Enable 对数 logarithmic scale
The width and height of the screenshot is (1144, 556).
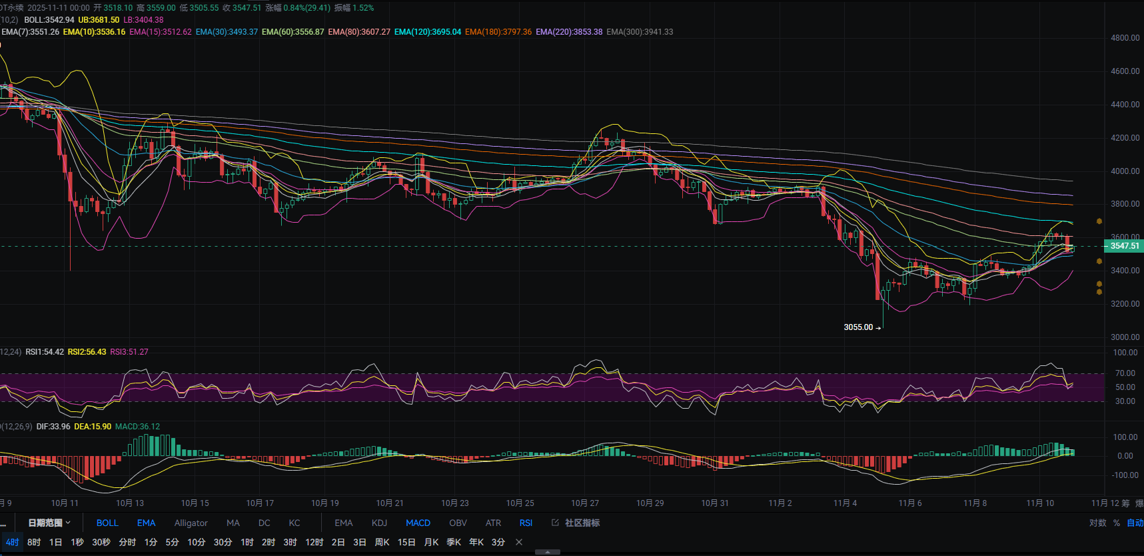tap(1097, 523)
